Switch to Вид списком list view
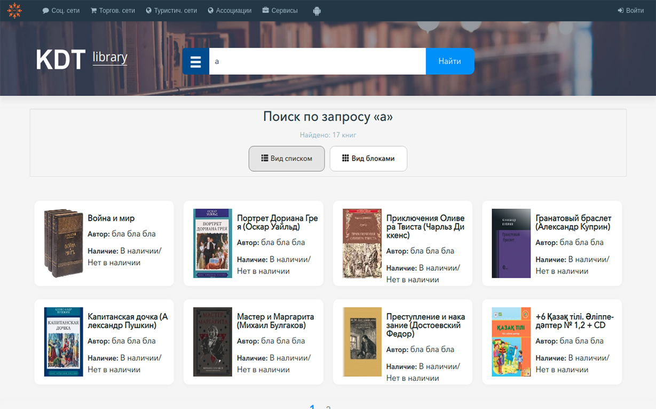The width and height of the screenshot is (656, 409). (x=287, y=158)
